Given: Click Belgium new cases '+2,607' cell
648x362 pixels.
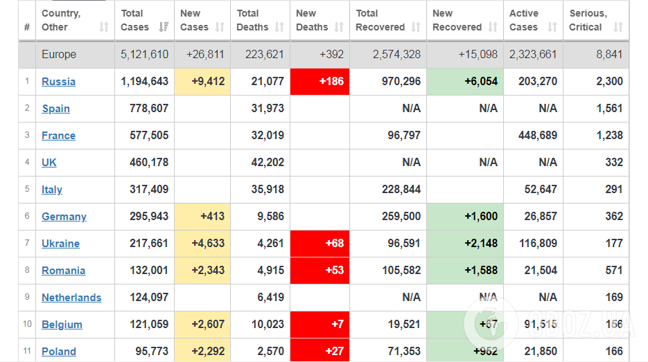Looking at the screenshot, I should [202, 325].
